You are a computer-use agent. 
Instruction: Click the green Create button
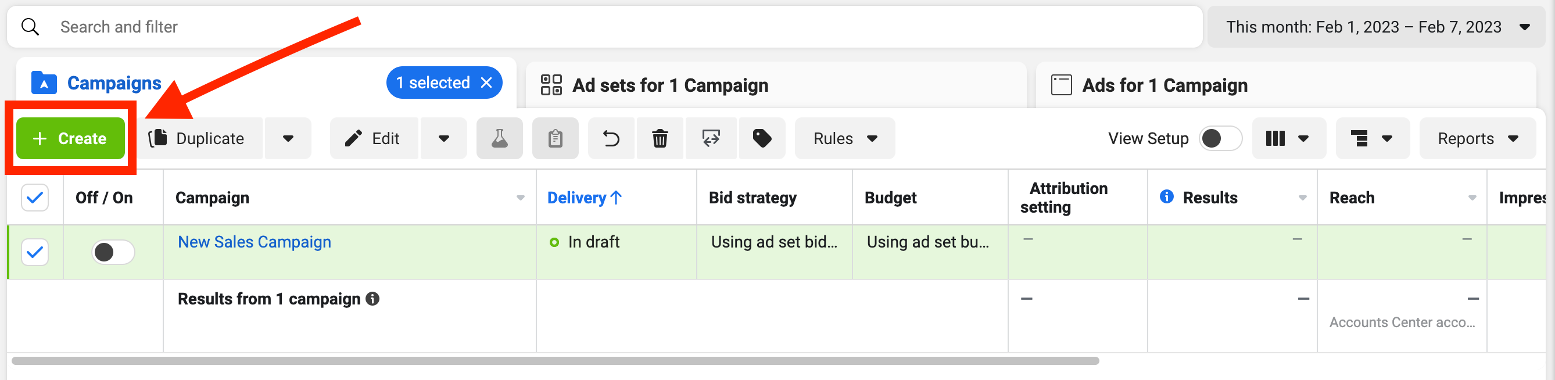pos(71,139)
